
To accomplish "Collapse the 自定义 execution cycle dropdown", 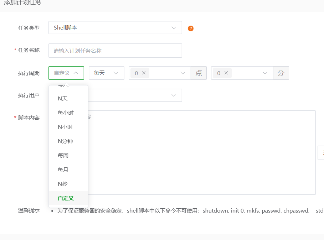I will 66,73.
